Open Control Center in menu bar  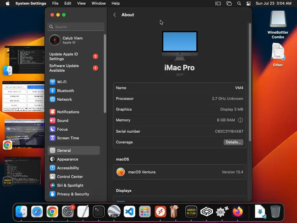[x=249, y=3]
